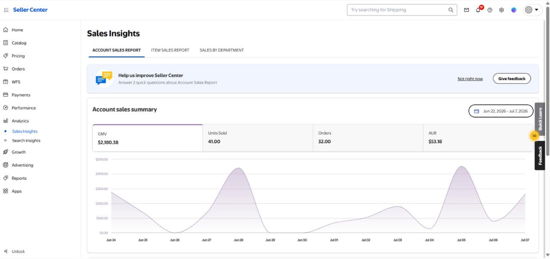Click the Apps grid icon in sidebar

click(x=5, y=191)
